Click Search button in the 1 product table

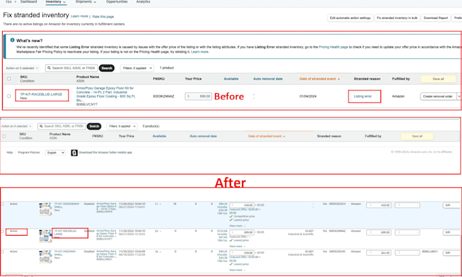(x=107, y=68)
